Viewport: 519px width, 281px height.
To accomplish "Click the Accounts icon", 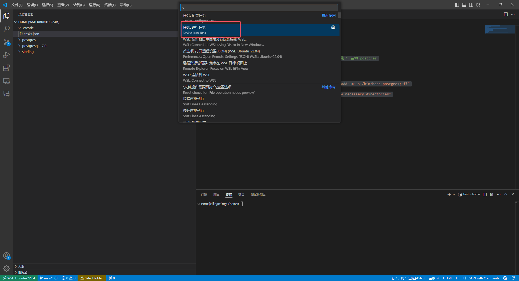I will pos(6,256).
